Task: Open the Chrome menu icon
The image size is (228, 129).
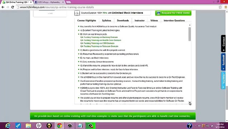Action: click(x=226, y=7)
